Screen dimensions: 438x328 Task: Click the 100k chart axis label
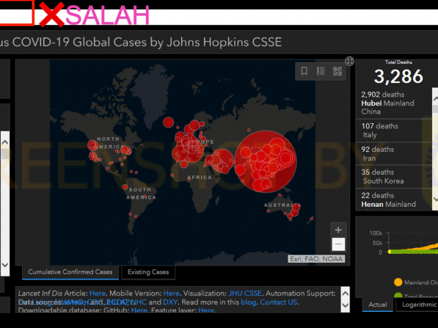point(376,233)
